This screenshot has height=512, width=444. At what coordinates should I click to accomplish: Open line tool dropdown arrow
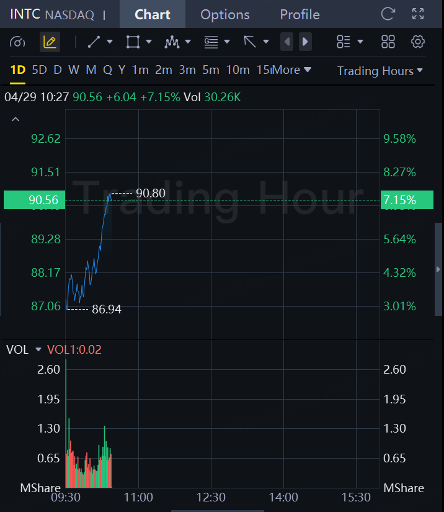pos(110,42)
